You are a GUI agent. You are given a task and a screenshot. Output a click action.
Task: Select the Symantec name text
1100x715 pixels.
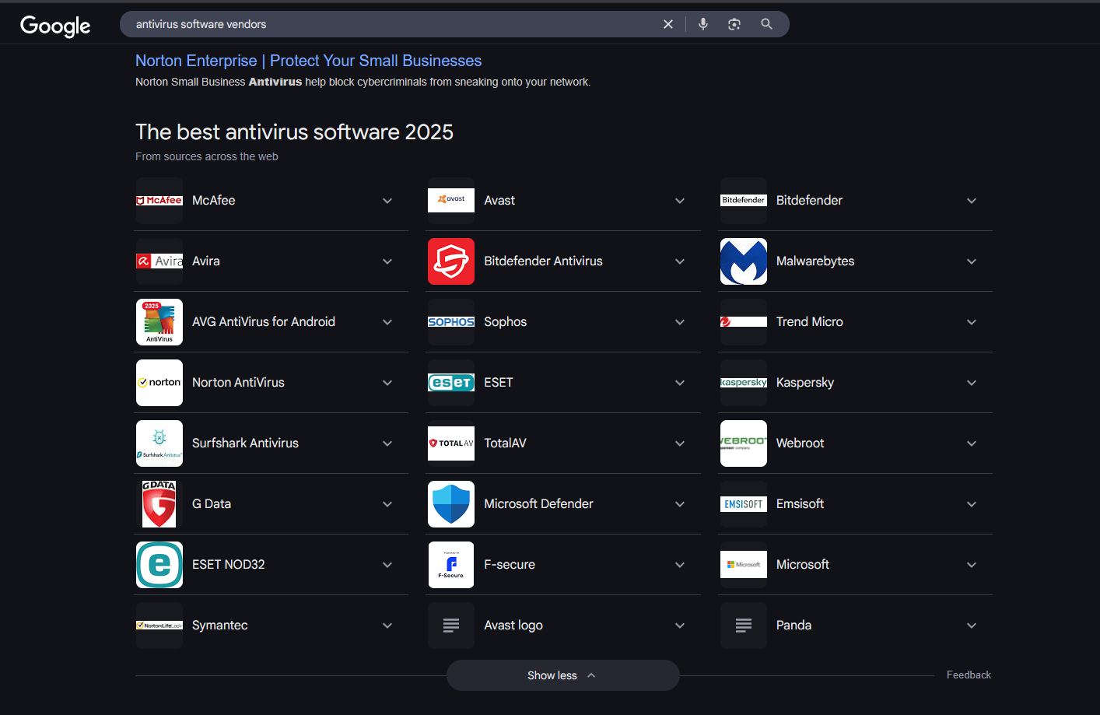coord(220,626)
